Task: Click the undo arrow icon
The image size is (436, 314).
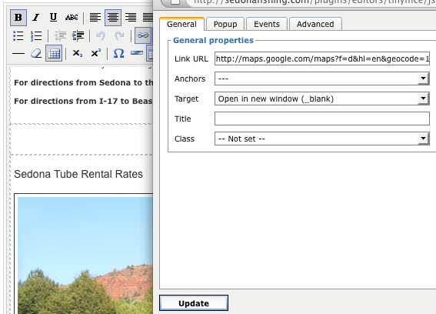Action: pyautogui.click(x=101, y=35)
